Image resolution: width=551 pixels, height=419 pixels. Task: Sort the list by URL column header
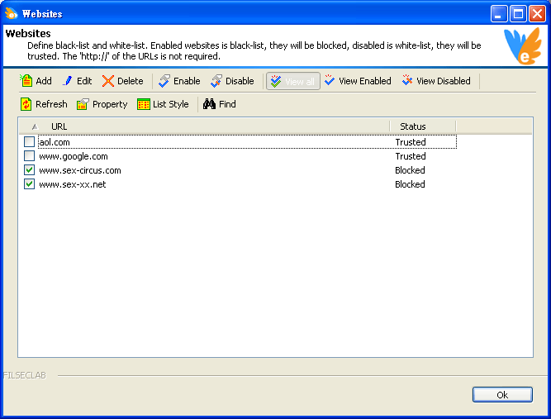coord(207,126)
